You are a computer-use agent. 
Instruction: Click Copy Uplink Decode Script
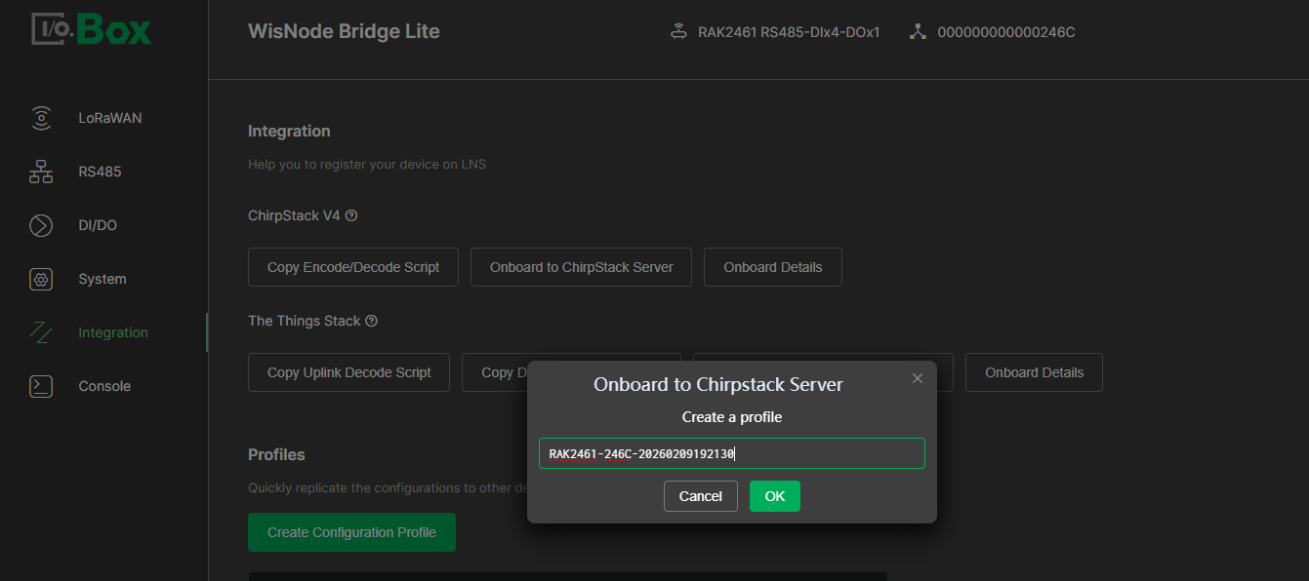[x=348, y=371]
